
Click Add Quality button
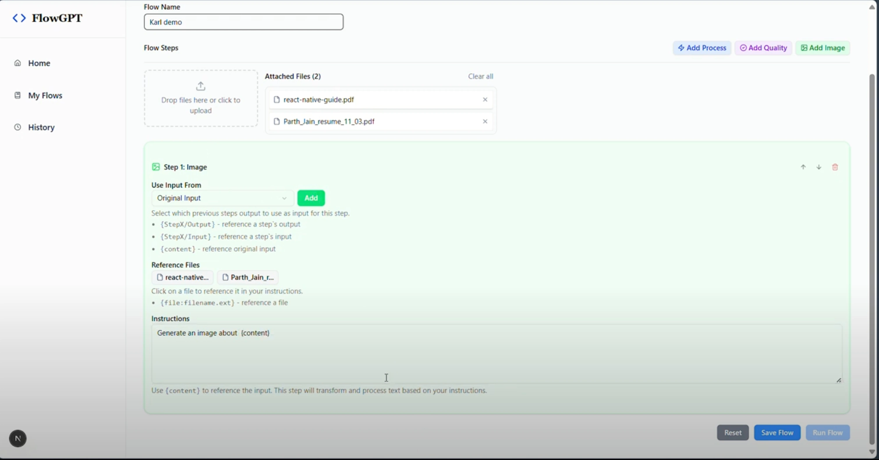click(x=763, y=48)
